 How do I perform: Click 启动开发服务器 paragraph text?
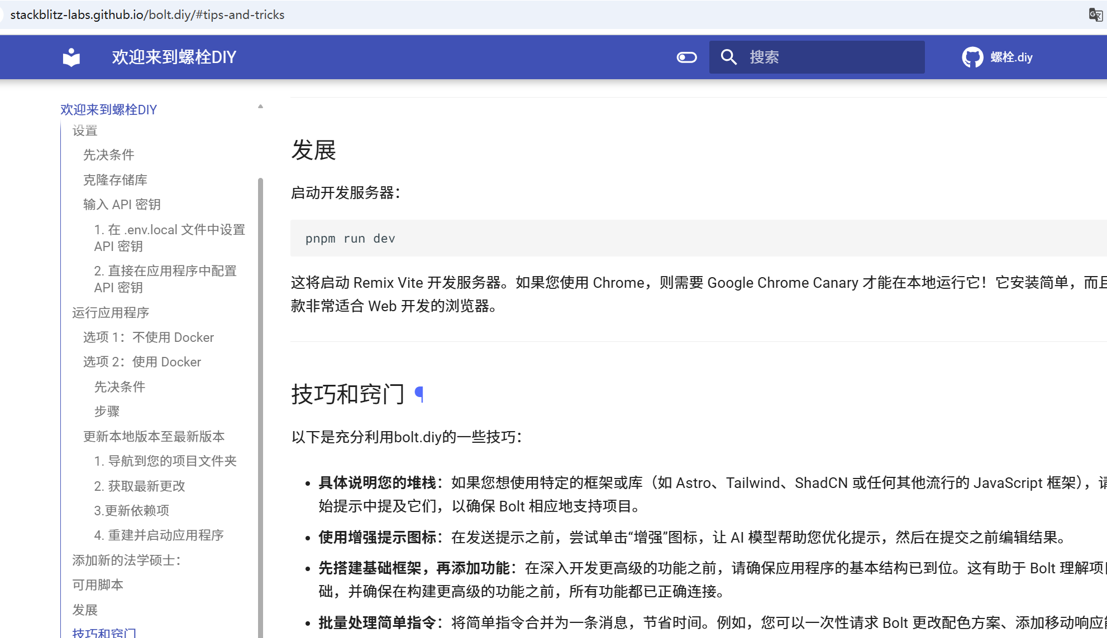coord(346,192)
